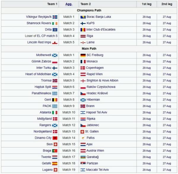Click the Kosovo flag next to Drita

click(x=55, y=30)
